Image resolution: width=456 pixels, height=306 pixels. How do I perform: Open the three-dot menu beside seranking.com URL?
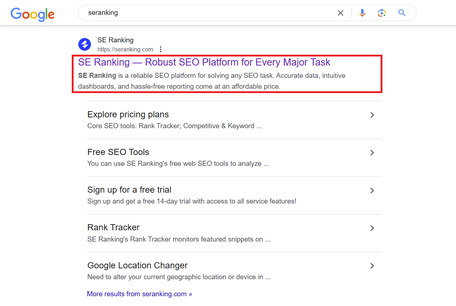point(161,49)
